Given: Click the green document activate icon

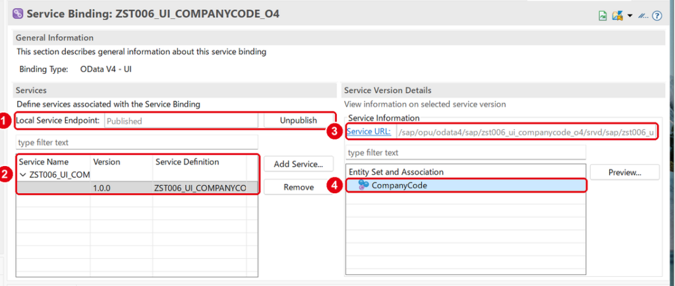Looking at the screenshot, I should pyautogui.click(x=604, y=16).
